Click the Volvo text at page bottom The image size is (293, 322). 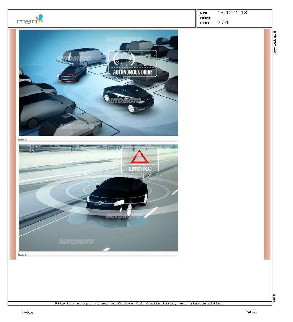(28, 313)
